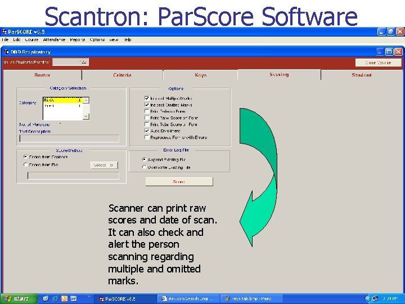Click Category list scroll down arrow
The height and width of the screenshot is (304, 405).
pos(86,117)
